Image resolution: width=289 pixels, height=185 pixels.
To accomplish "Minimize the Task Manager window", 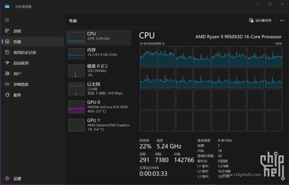I will (x=258, y=4).
